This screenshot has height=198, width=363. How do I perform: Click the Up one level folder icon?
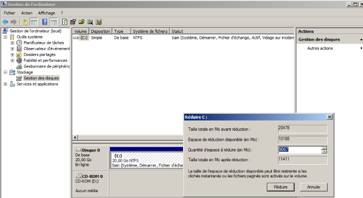26,22
